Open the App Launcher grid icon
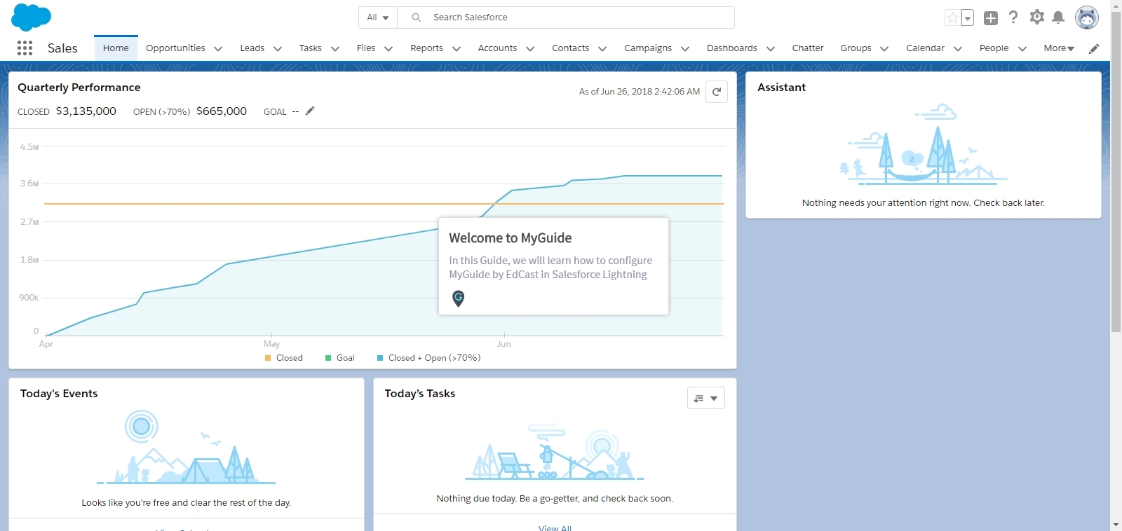This screenshot has width=1122, height=531. (25, 48)
